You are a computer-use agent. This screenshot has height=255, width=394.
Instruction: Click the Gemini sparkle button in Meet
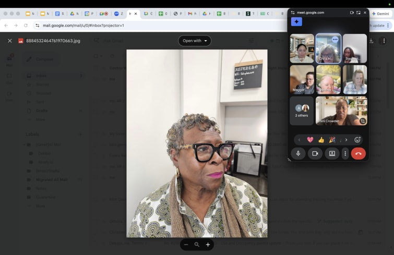click(296, 22)
